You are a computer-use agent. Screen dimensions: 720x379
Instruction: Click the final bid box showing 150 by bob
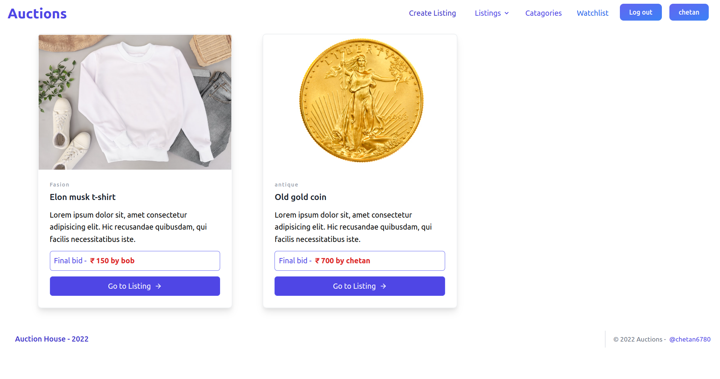(x=135, y=261)
